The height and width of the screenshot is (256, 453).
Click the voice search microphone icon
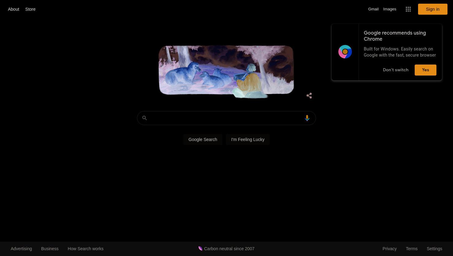tap(307, 118)
